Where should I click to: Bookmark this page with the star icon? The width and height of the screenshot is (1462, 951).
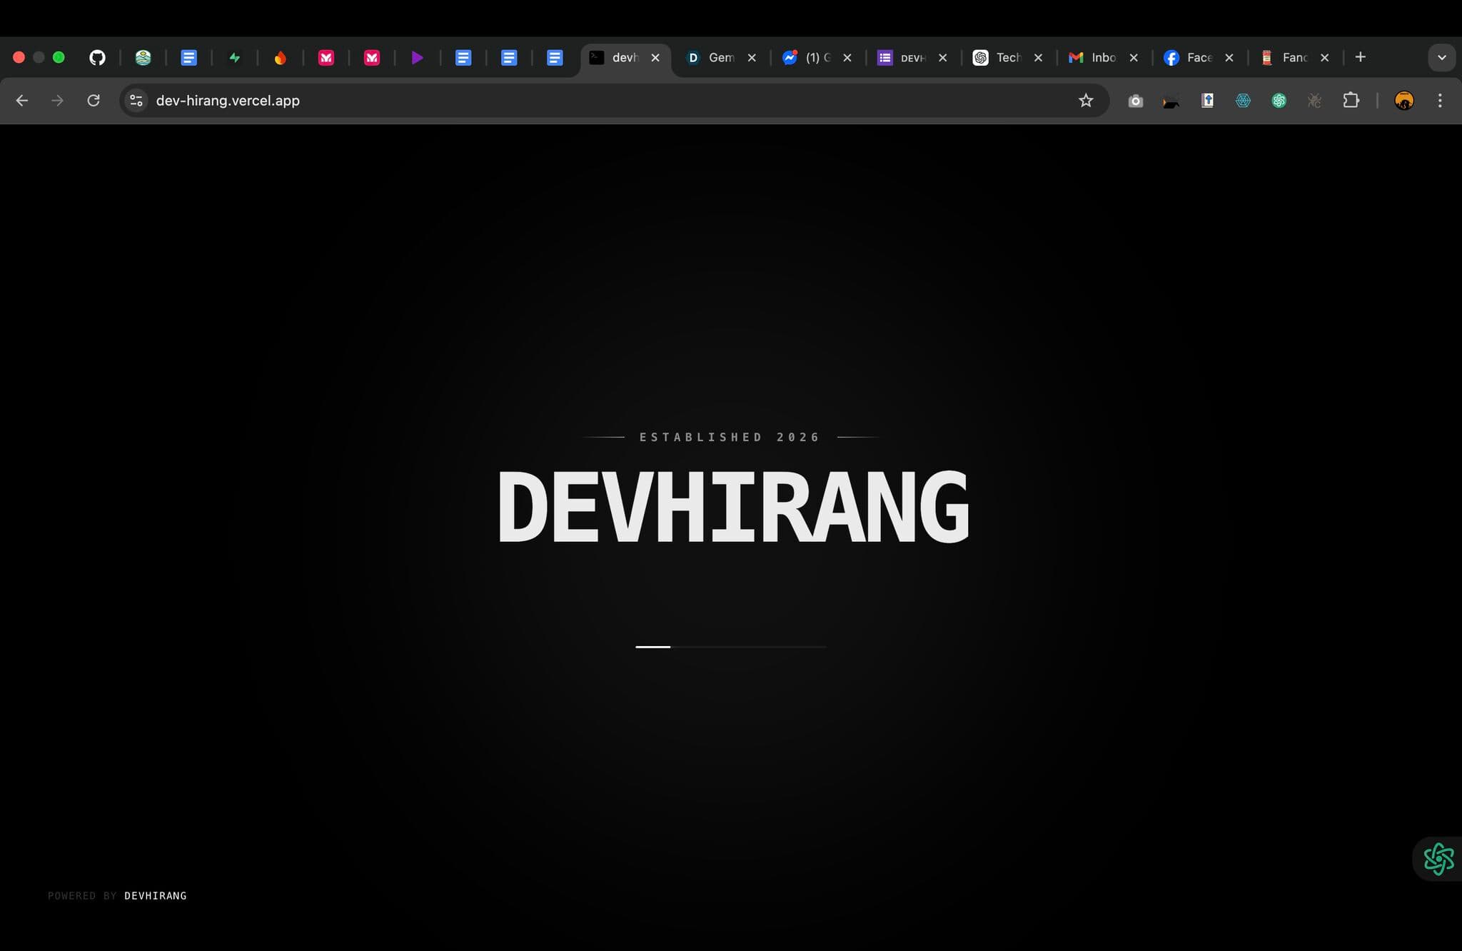click(1086, 101)
